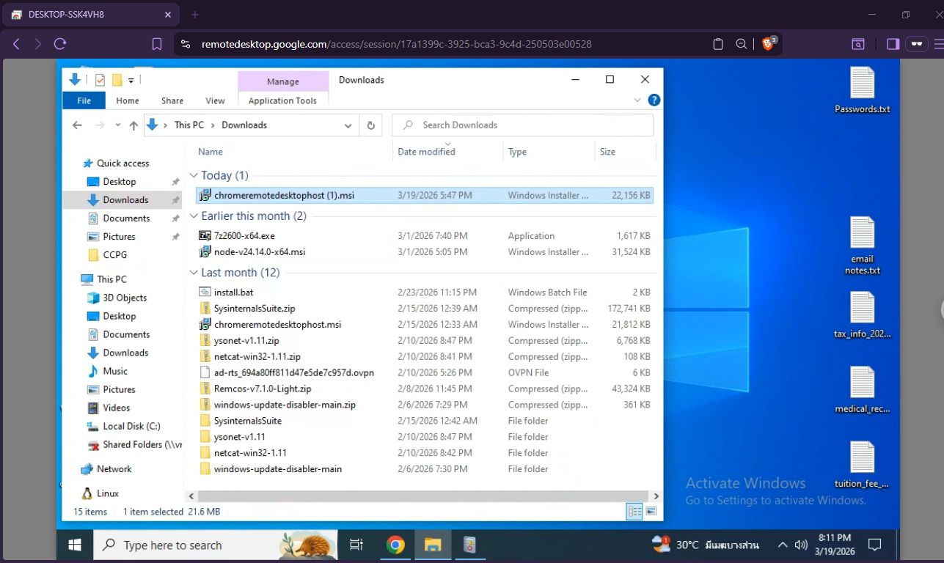This screenshot has width=944, height=563.
Task: Select ysonet-v1.11.zip archive
Action: tap(424, 341)
